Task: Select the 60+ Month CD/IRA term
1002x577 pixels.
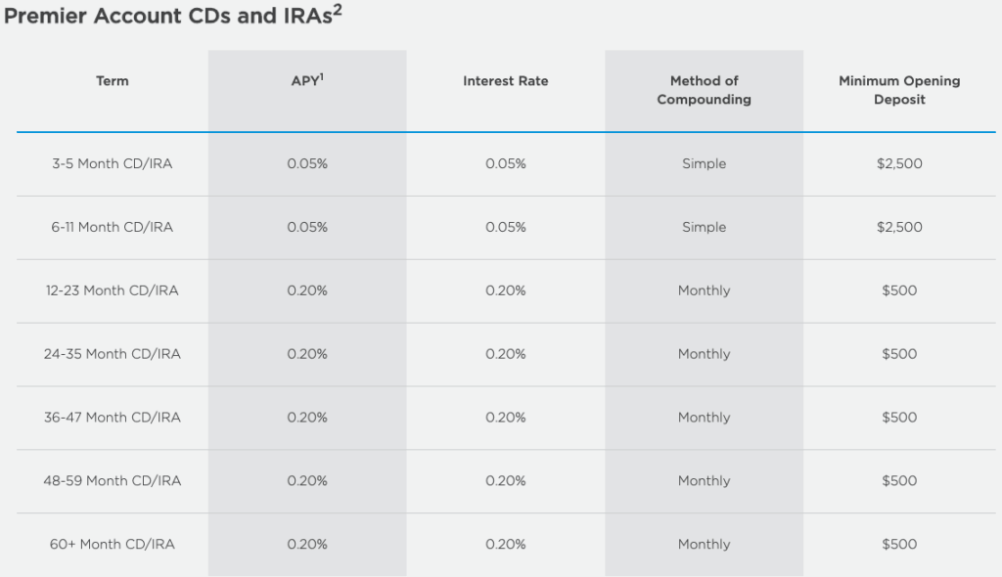Action: (x=113, y=544)
